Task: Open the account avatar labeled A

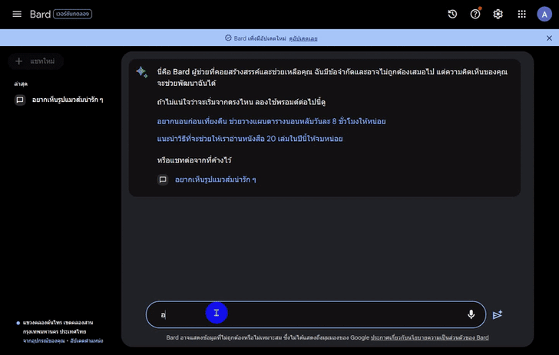Action: (544, 15)
